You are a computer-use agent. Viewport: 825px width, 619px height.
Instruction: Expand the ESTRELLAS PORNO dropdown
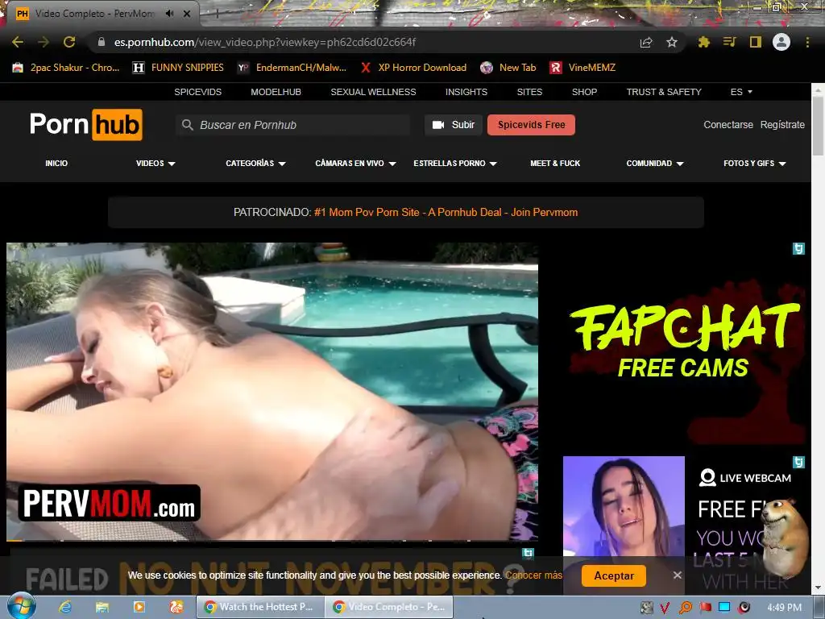click(x=455, y=163)
